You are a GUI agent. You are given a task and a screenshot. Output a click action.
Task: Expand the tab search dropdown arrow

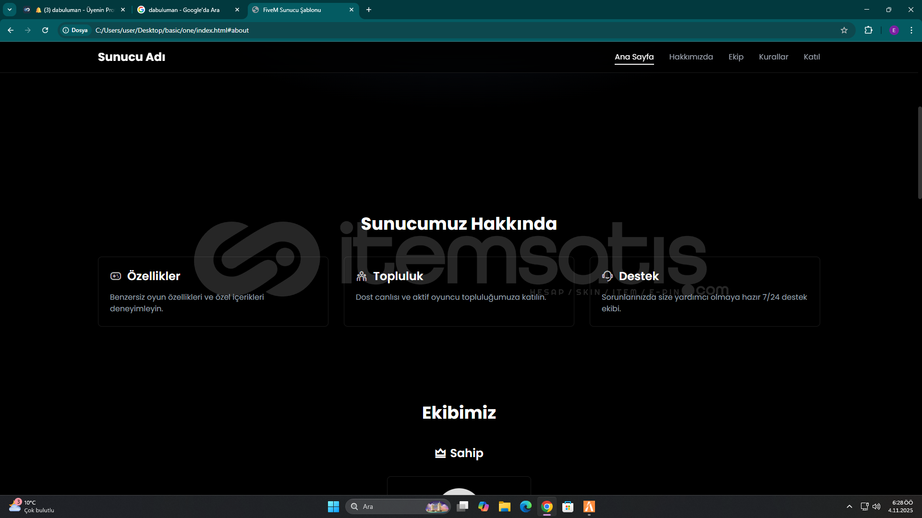(9, 10)
